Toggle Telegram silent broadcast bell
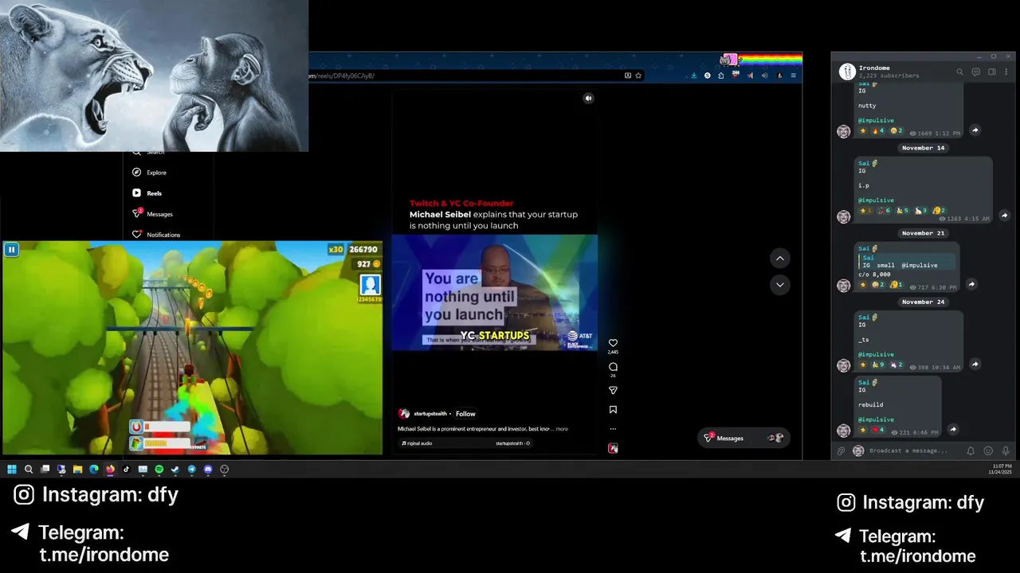Viewport: 1020px width, 573px height. (971, 451)
